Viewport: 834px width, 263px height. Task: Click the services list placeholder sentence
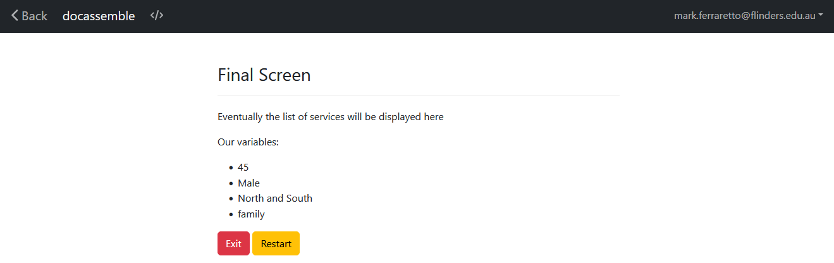click(x=330, y=117)
